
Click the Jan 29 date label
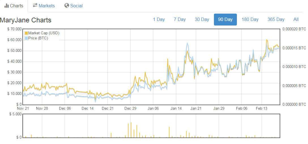pyautogui.click(x=219, y=109)
